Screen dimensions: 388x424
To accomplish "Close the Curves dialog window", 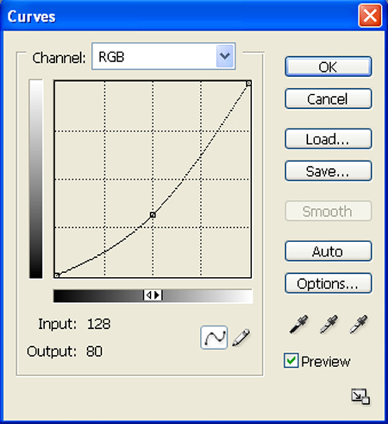I will (x=370, y=16).
